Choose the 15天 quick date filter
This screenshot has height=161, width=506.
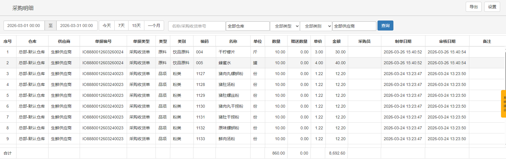136,26
